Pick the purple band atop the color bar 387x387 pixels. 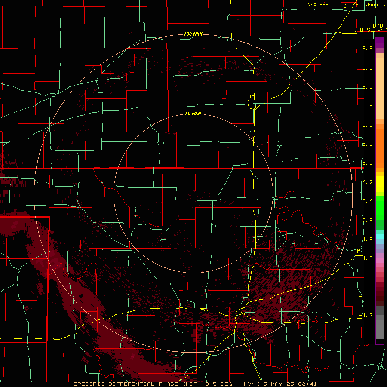[380, 43]
